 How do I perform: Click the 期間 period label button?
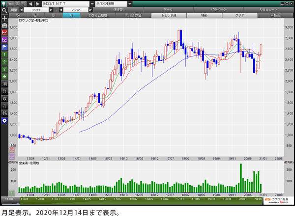[x=14, y=10]
